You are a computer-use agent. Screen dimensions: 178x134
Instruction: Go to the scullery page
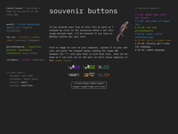(20, 40)
